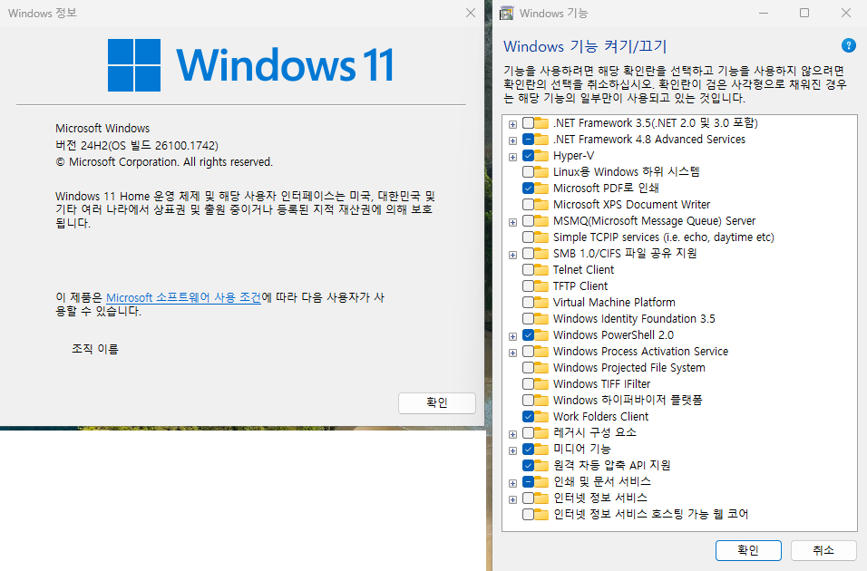Expand the 인터넷 정보 서비스 node
This screenshot has width=867, height=571.
click(512, 499)
